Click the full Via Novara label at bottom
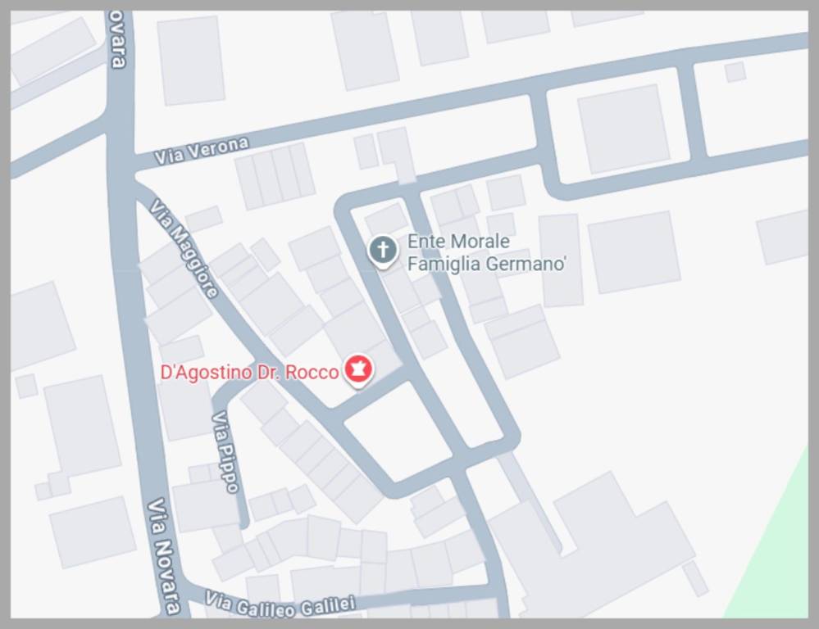 pos(163,556)
